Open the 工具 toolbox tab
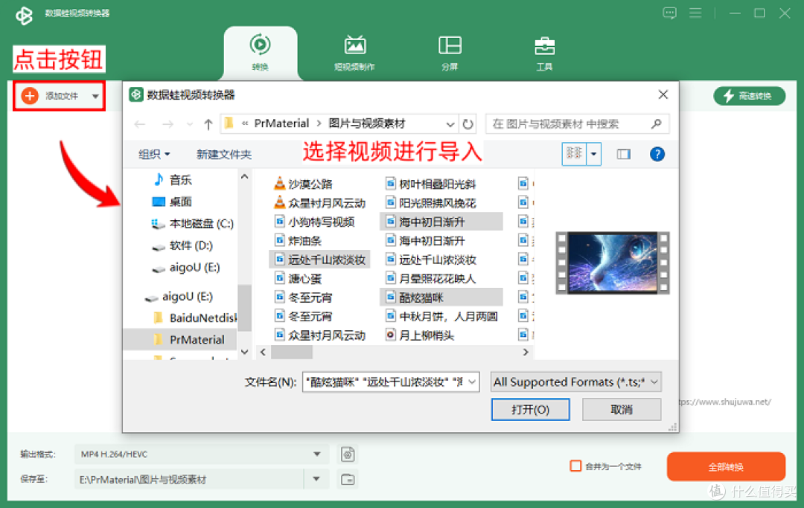Viewport: 804px width, 508px height. (544, 53)
